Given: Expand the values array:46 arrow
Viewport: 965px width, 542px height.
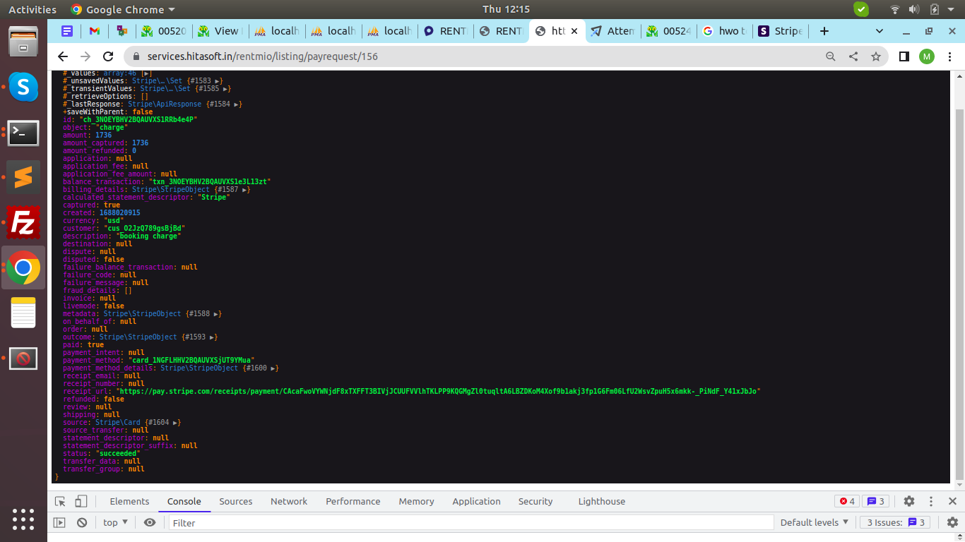Looking at the screenshot, I should (x=146, y=73).
